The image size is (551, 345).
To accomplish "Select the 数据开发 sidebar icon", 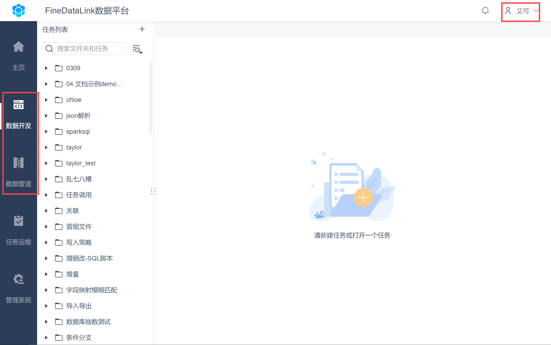I will click(19, 105).
